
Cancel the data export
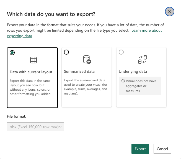click(162, 149)
